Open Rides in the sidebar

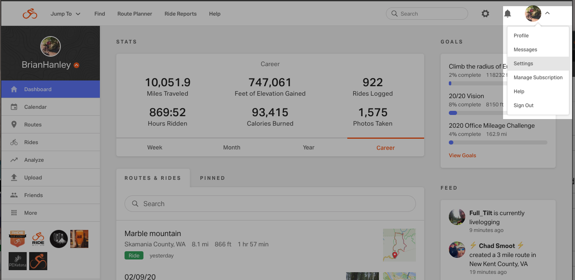[x=51, y=142]
